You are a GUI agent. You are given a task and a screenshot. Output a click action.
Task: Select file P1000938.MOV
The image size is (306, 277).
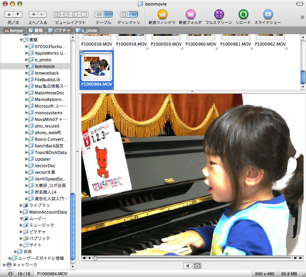coord(97,44)
